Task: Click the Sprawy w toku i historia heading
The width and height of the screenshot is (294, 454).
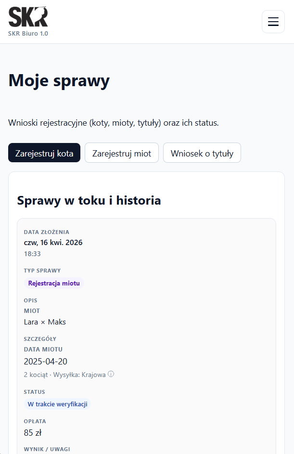Action: coord(89,200)
